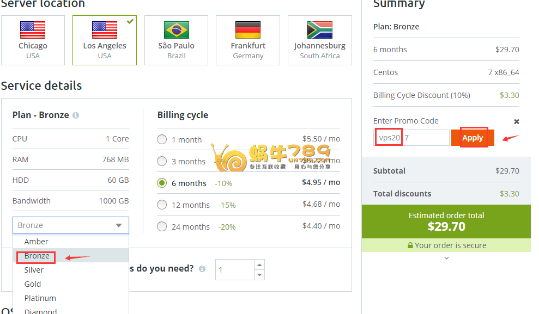539x314 pixels.
Task: Select the Chicago USA flag icon
Action: (33, 29)
